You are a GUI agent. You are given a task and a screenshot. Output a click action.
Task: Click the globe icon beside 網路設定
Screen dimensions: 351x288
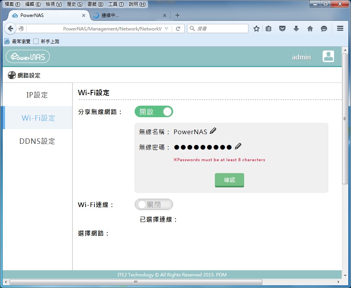click(x=12, y=76)
